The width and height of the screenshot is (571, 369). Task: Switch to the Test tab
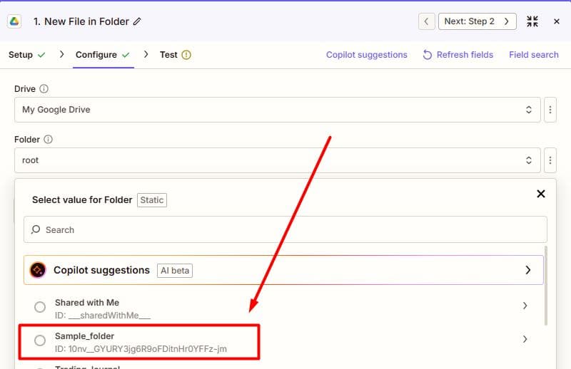coord(175,55)
